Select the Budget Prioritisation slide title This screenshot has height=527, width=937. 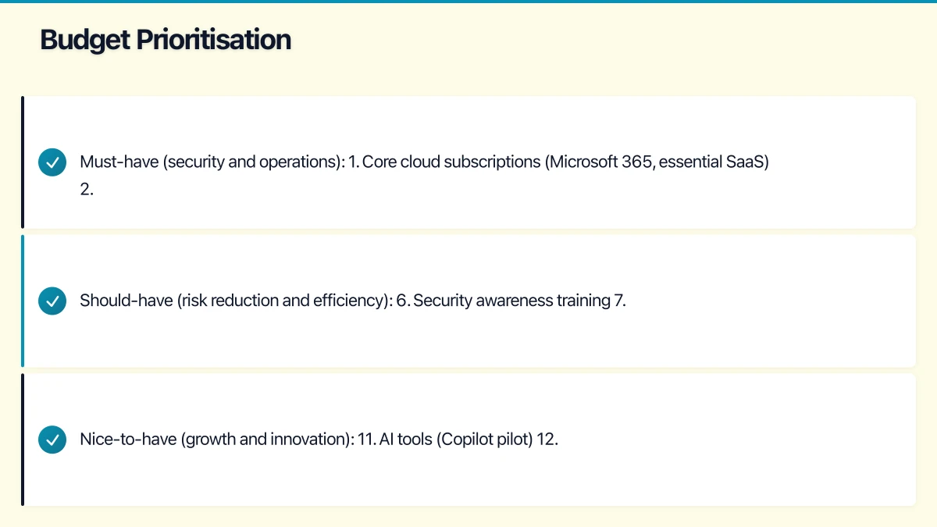(166, 40)
